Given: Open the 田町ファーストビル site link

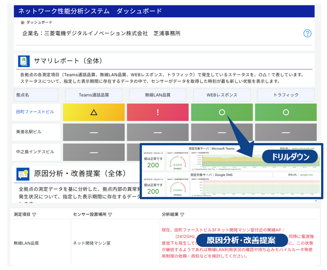Looking at the screenshot, I should 35,112.
